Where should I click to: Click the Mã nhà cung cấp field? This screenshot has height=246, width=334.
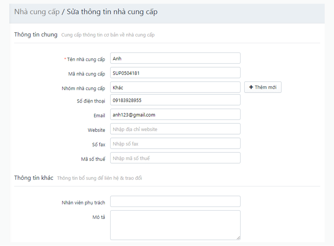[x=175, y=72]
